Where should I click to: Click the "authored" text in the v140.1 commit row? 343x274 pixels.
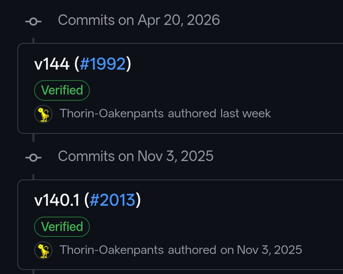click(192, 250)
